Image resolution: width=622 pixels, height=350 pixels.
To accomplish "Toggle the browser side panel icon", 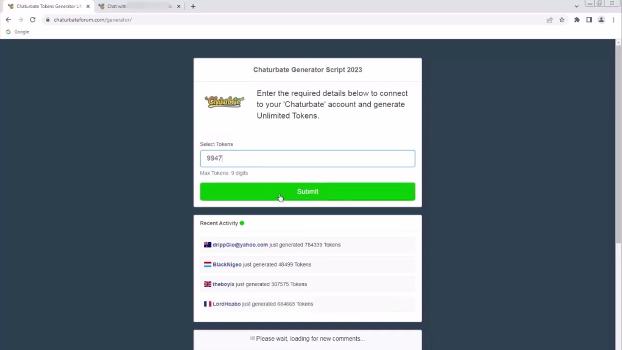I will click(x=589, y=20).
